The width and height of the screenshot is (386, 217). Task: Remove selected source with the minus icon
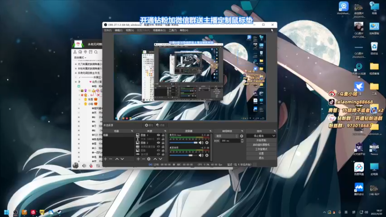[143, 159]
